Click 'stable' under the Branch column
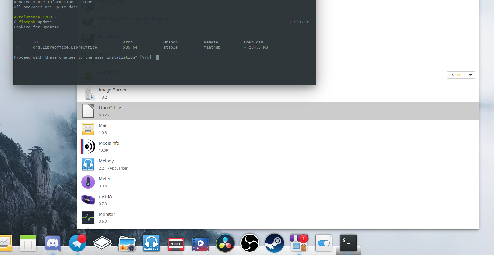The height and width of the screenshot is (255, 494). [171, 47]
